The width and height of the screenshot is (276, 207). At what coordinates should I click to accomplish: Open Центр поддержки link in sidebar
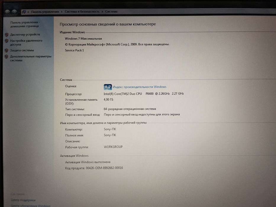coord(23,200)
